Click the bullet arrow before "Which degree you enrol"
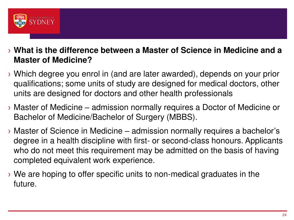The width and height of the screenshot is (294, 220). click(9, 75)
